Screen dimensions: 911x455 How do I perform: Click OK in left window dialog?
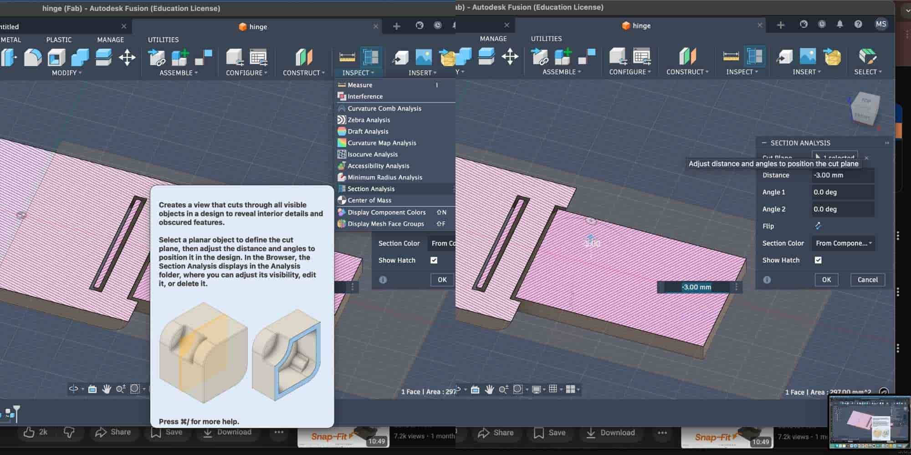442,280
